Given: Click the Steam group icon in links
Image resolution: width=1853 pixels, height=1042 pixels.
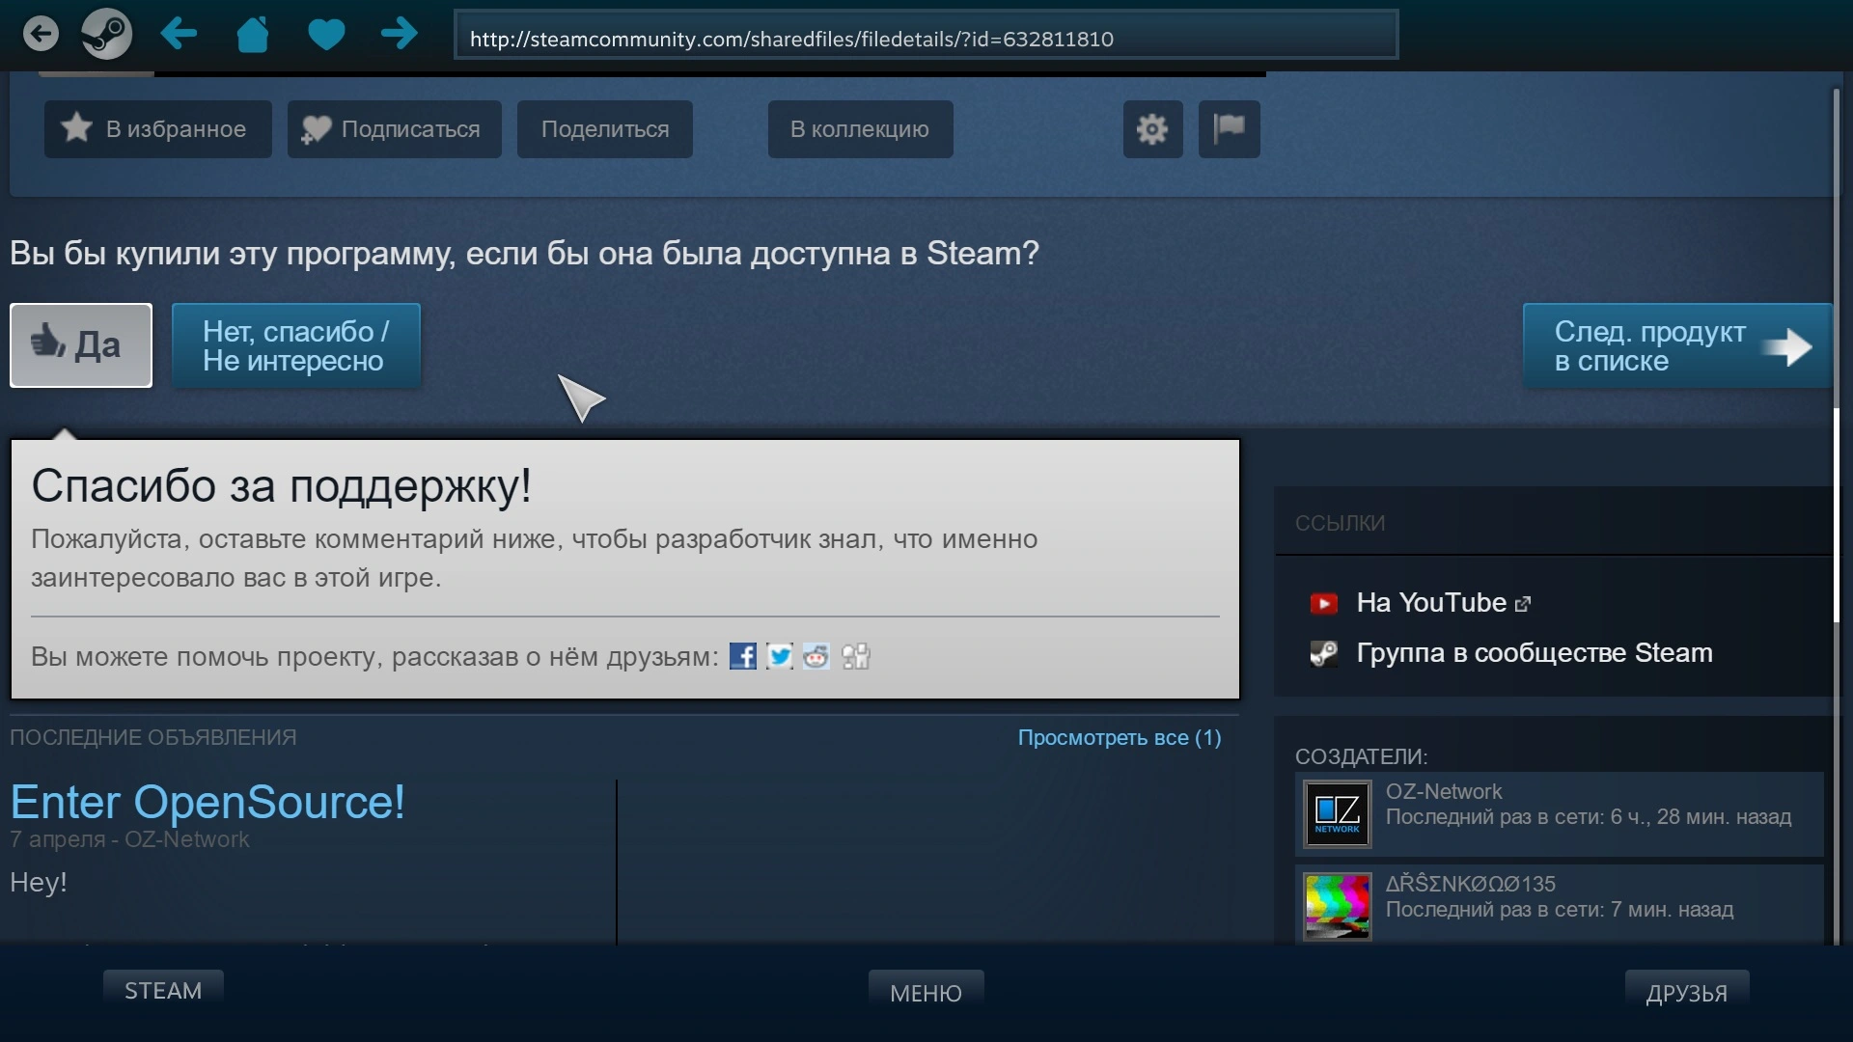Looking at the screenshot, I should tap(1324, 653).
